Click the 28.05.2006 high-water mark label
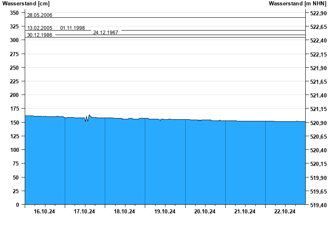The image size is (330, 227). (40, 15)
